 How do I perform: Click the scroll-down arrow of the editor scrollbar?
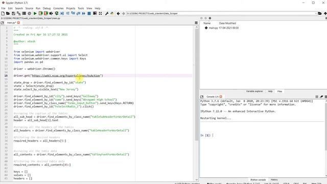pyautogui.click(x=196, y=179)
